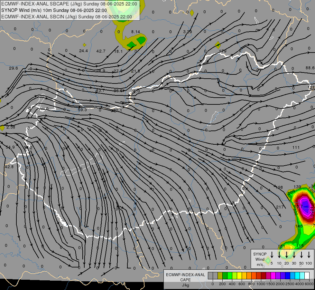Click the wind arrow above the 30 label
315x290 pixels.
(294, 255)
